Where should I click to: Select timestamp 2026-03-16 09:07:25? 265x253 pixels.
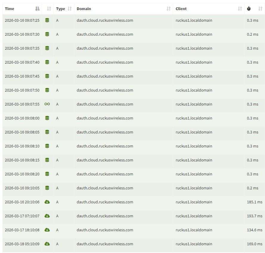tap(22, 21)
